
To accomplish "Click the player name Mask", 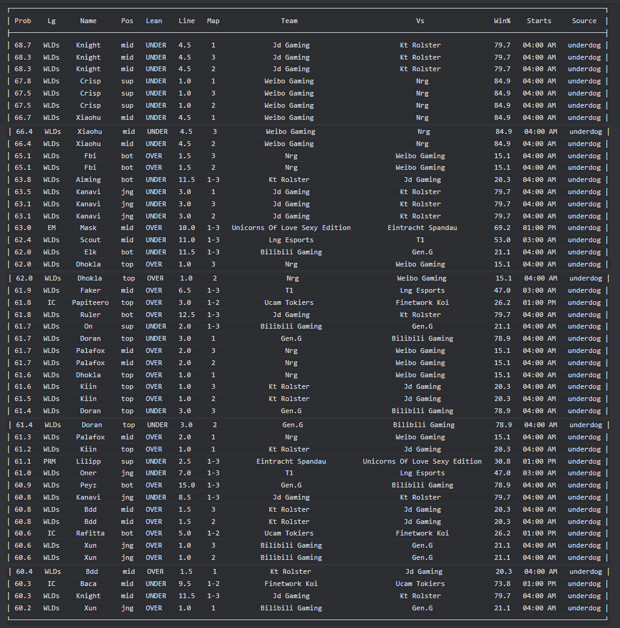I will (88, 228).
